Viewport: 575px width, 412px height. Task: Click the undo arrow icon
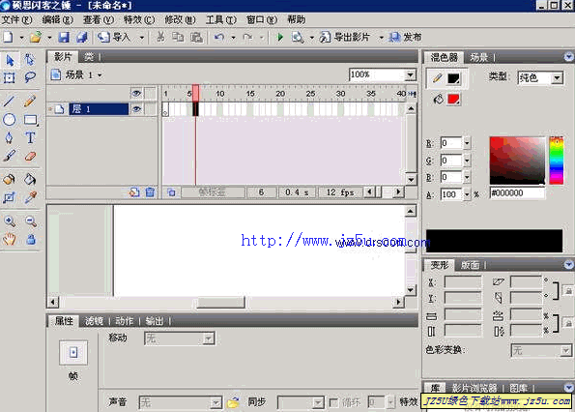point(219,37)
